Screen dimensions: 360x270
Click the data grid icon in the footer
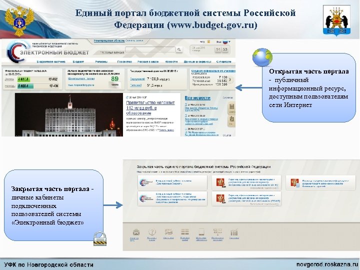pos(185,232)
